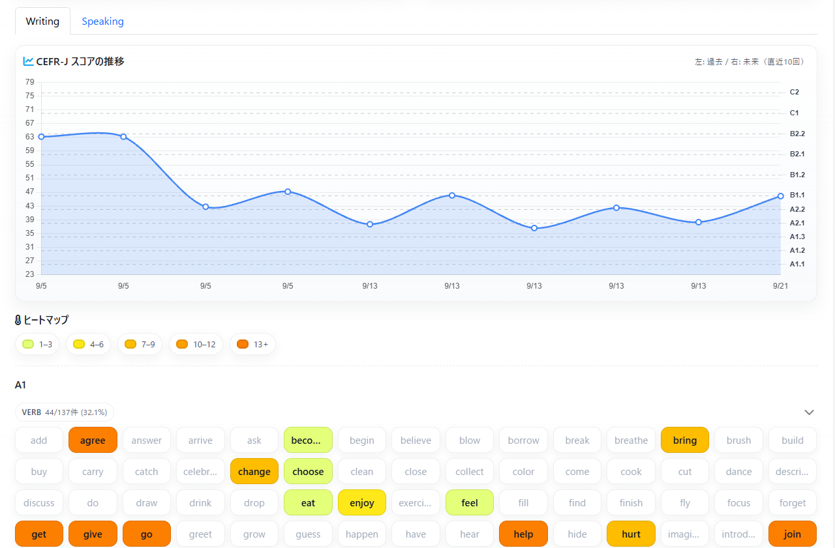Click the "add" verb chip
Screen dimensions: 835x548
(x=39, y=440)
